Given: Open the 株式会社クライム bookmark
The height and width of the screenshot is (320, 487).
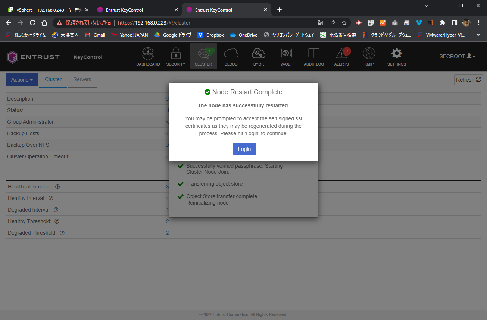Looking at the screenshot, I should (26, 35).
